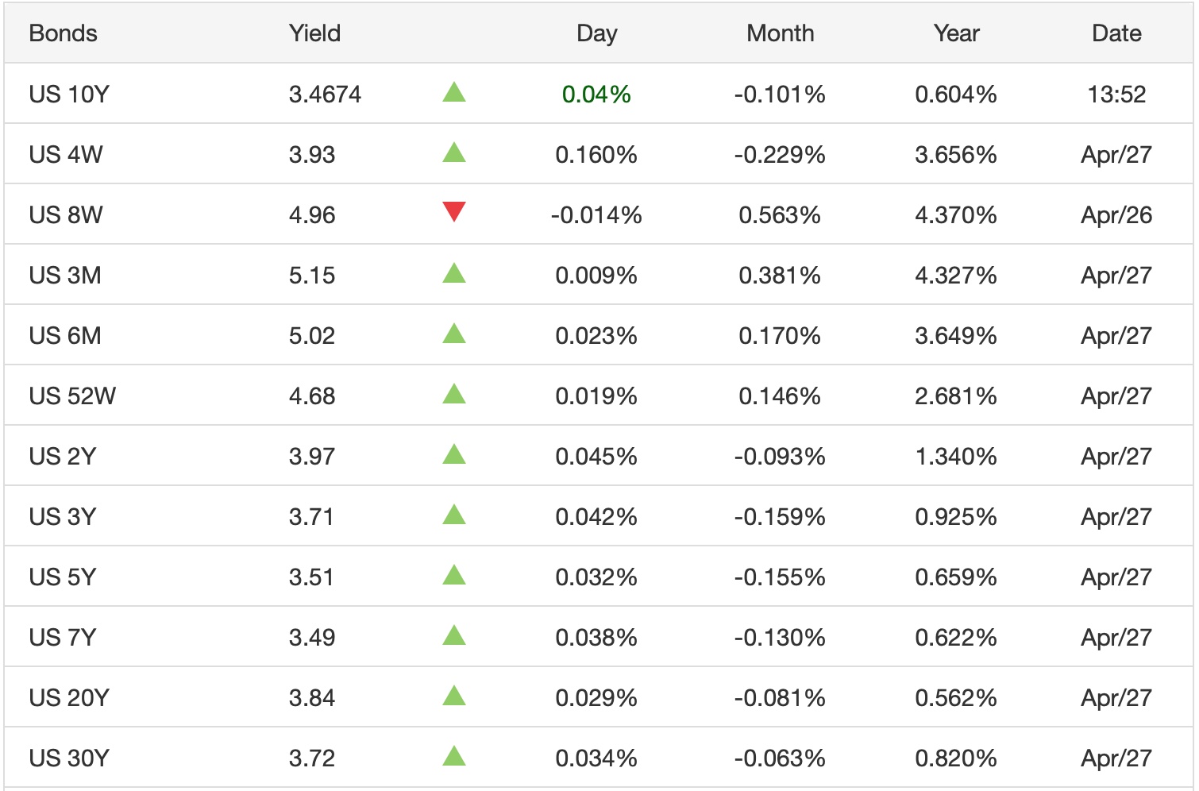The image size is (1199, 791).
Task: Open the US 6M bond link
Action: 65,336
